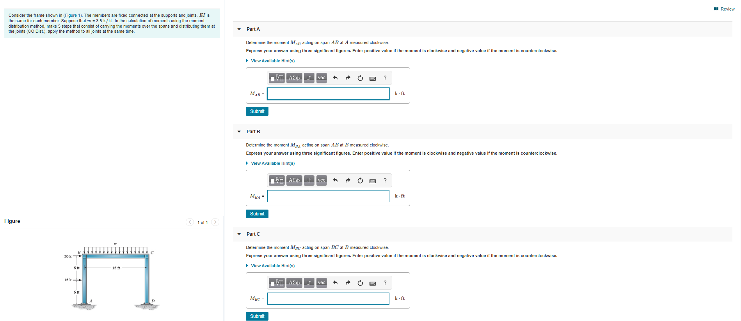741x321 pixels.
Task: Open Greek symbols menu in Part B
Action: [294, 180]
